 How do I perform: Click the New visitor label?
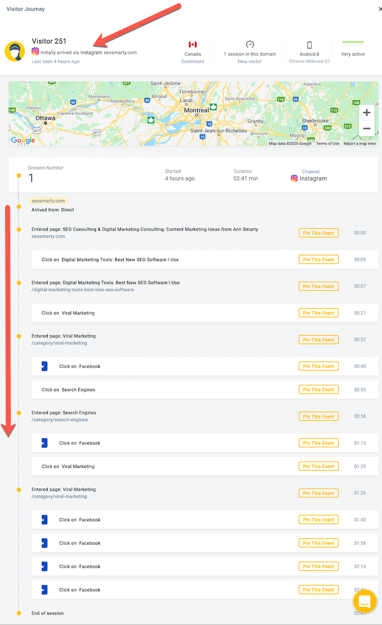point(250,62)
